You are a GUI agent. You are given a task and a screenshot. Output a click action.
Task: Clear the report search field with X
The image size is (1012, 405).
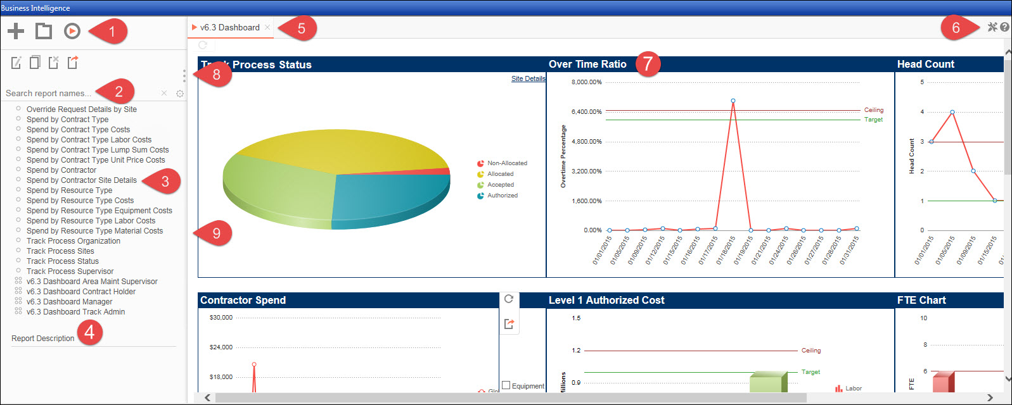pos(164,93)
